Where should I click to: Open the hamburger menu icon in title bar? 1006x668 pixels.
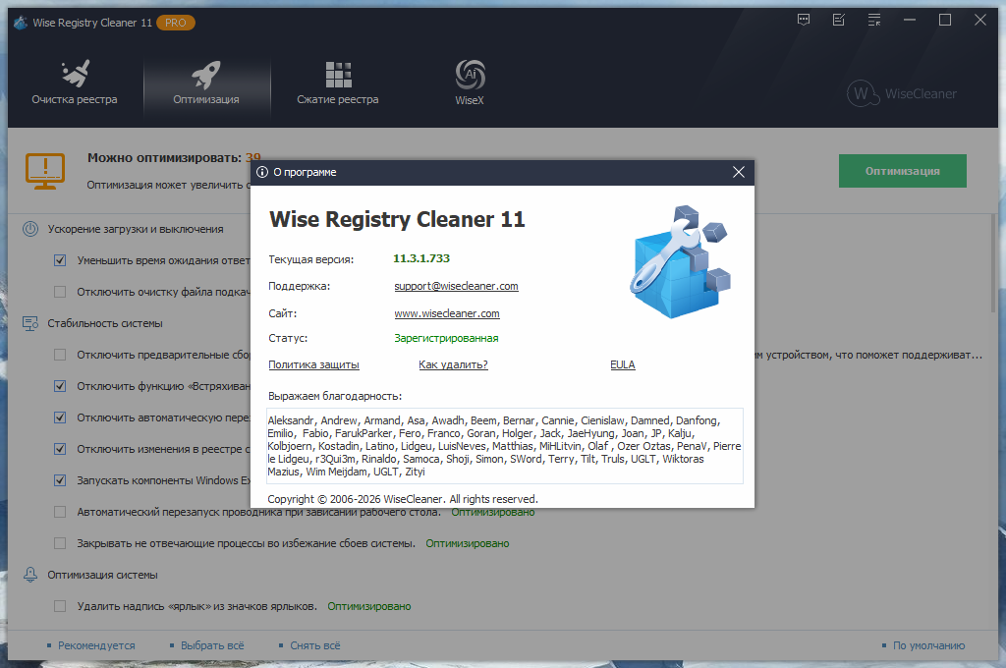click(x=872, y=20)
